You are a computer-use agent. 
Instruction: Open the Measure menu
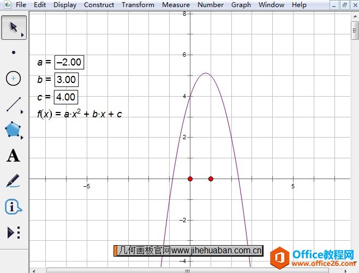coord(176,4)
